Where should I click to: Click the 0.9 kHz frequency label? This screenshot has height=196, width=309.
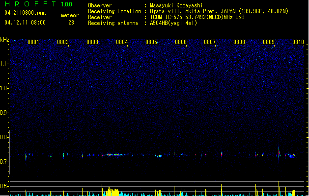[x=4, y=113]
